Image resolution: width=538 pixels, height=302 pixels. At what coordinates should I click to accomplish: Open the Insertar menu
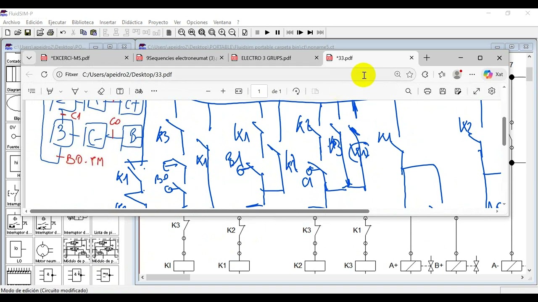point(108,22)
